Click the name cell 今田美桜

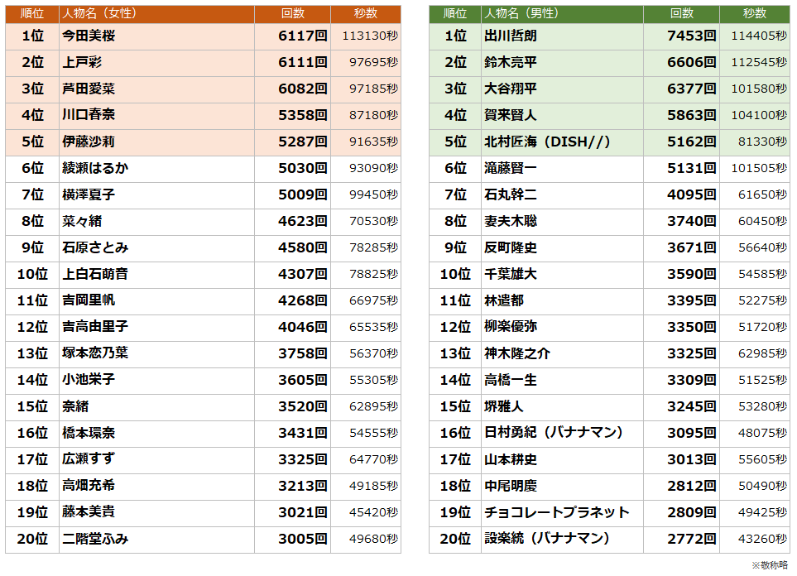(x=89, y=36)
